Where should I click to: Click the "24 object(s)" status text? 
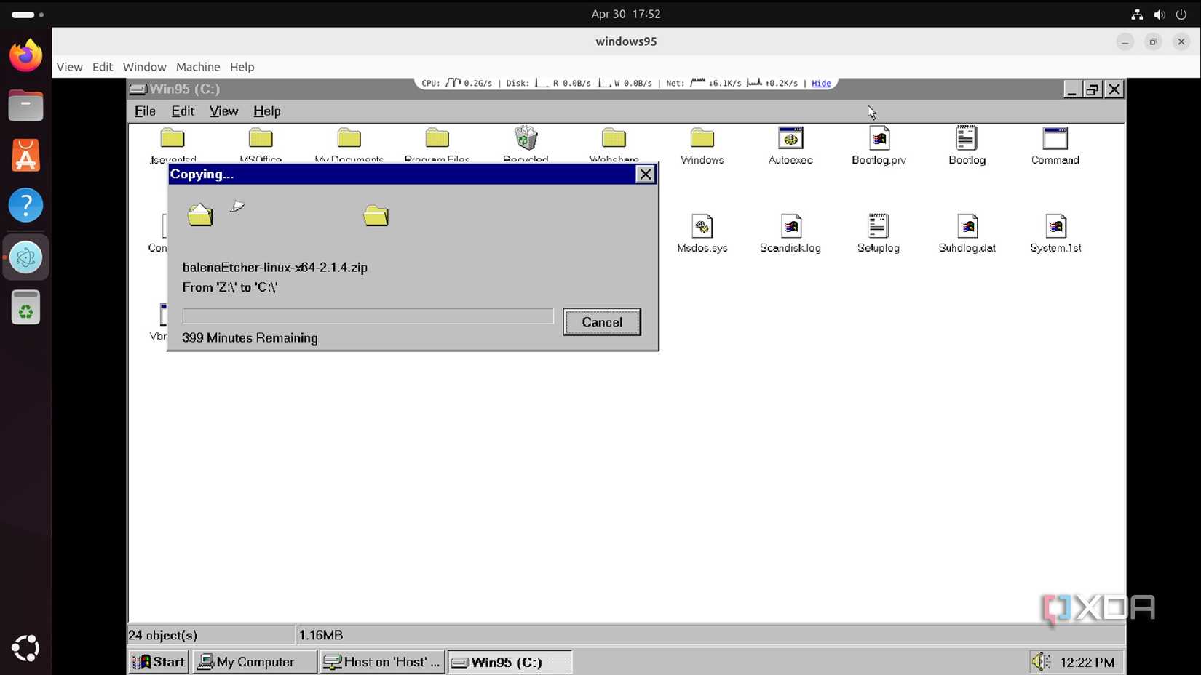click(x=163, y=635)
